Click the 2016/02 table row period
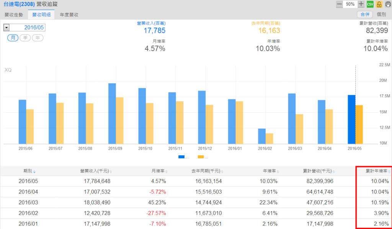392x229 pixels. 28,213
